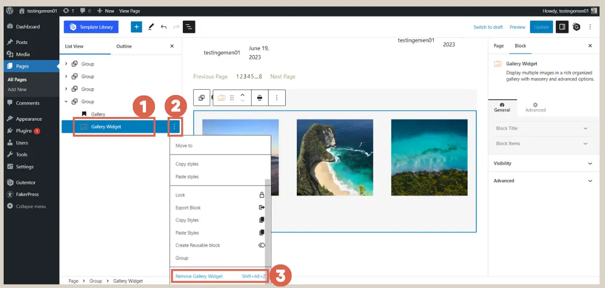Toggle the settings sidebar panel button
The image size is (605, 288).
(562, 27)
